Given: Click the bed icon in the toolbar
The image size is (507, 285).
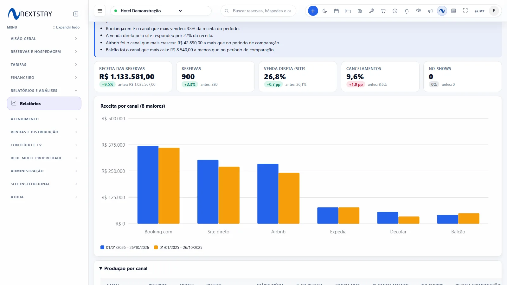Looking at the screenshot, I should point(348,11).
